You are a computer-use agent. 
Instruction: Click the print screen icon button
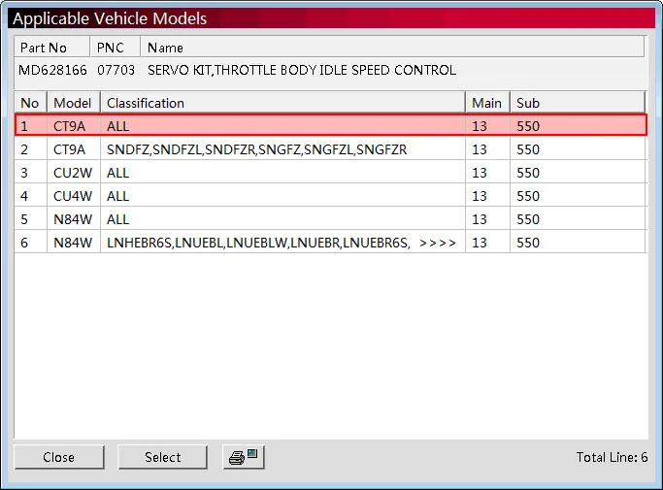(244, 457)
